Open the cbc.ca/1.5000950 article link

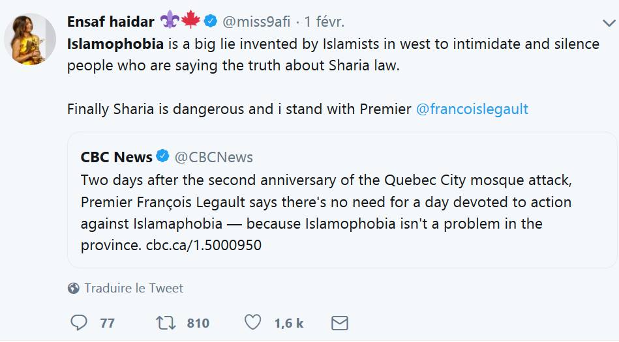click(203, 246)
